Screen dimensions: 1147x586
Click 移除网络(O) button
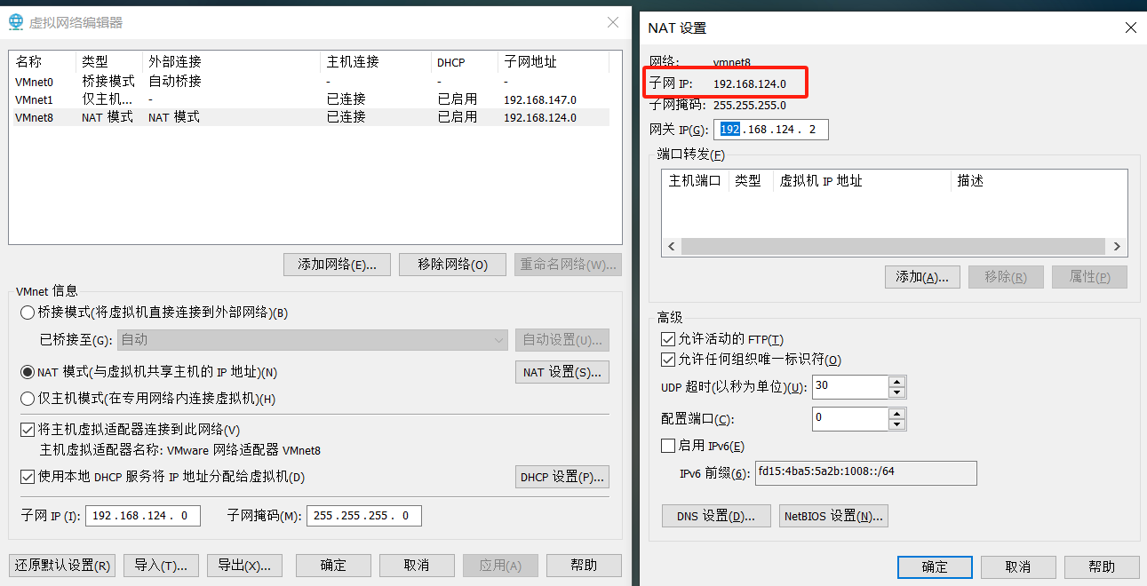[452, 265]
